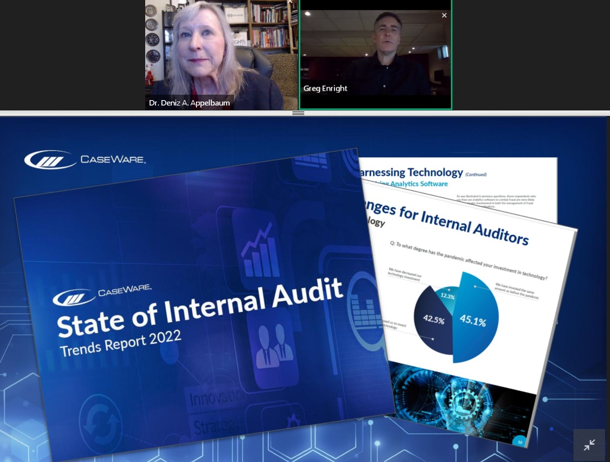The height and width of the screenshot is (462, 610).
Task: Click the "Harnessing Technology" page heading
Action: click(412, 172)
